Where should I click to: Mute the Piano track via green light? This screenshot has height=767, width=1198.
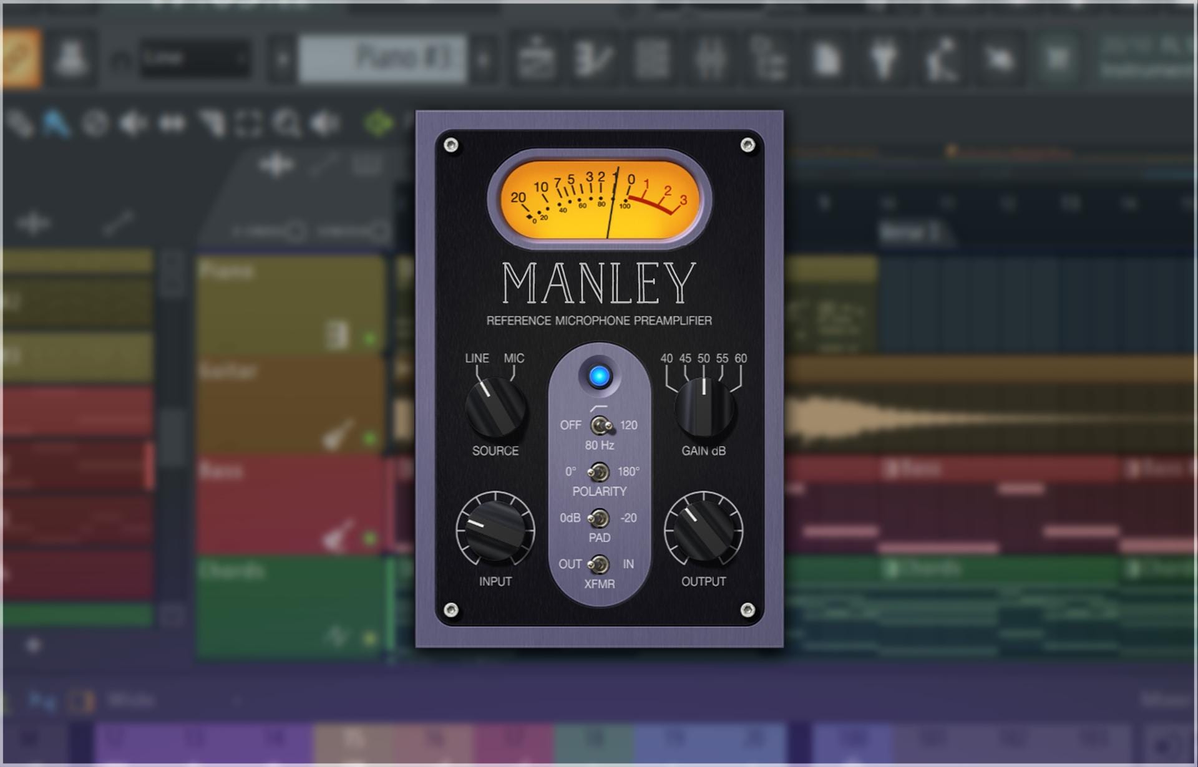pyautogui.click(x=369, y=339)
